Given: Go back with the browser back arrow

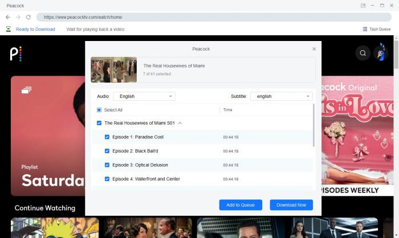Looking at the screenshot, I should (8, 17).
